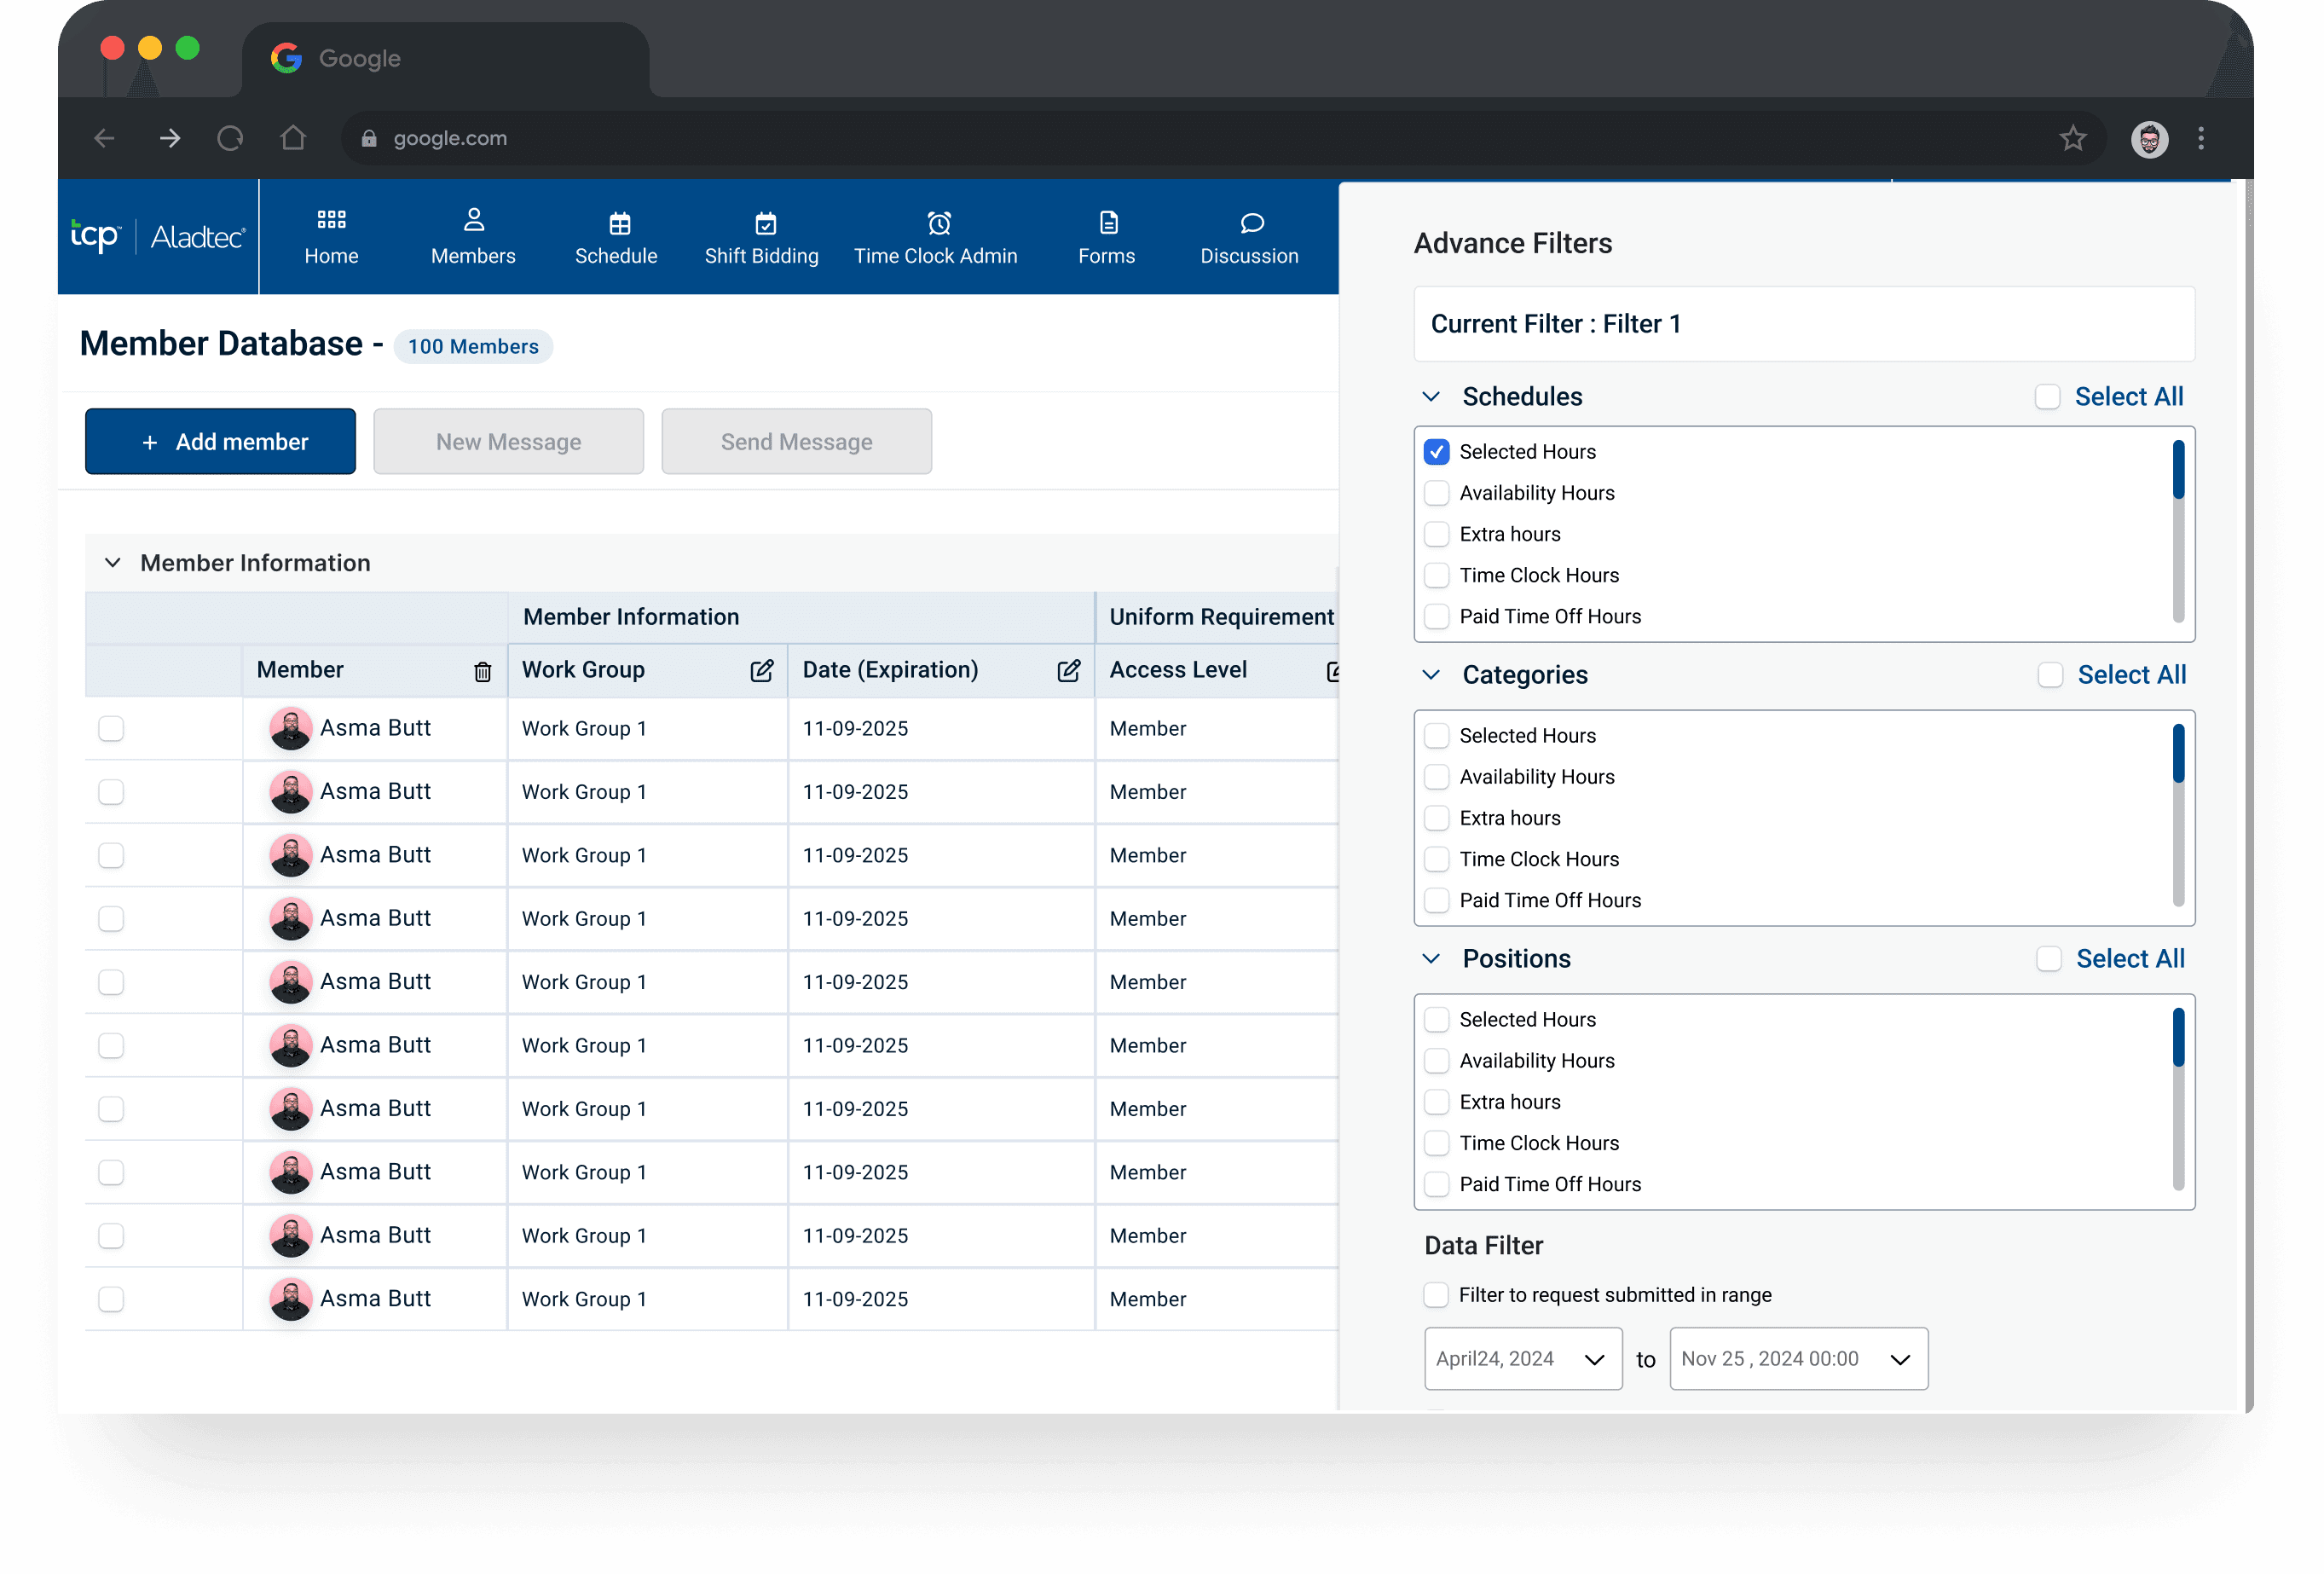Click the tcp Aladtec logo
2324x1574 pixels.
(158, 237)
